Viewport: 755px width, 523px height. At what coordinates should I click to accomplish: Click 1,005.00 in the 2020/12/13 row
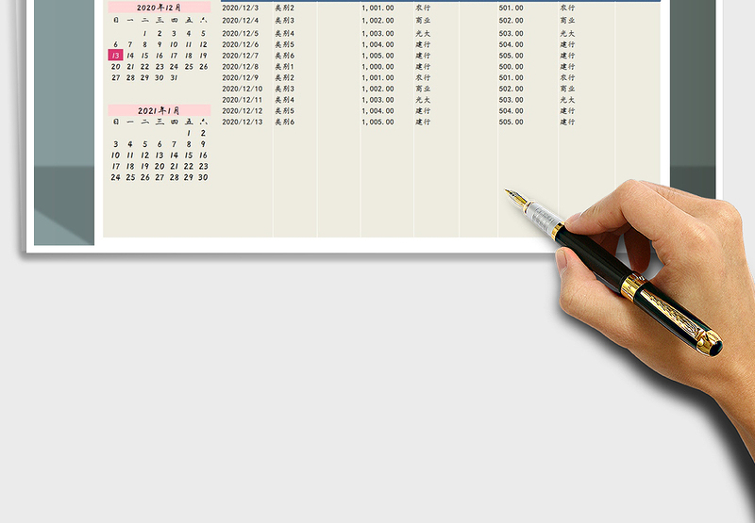[x=377, y=122]
